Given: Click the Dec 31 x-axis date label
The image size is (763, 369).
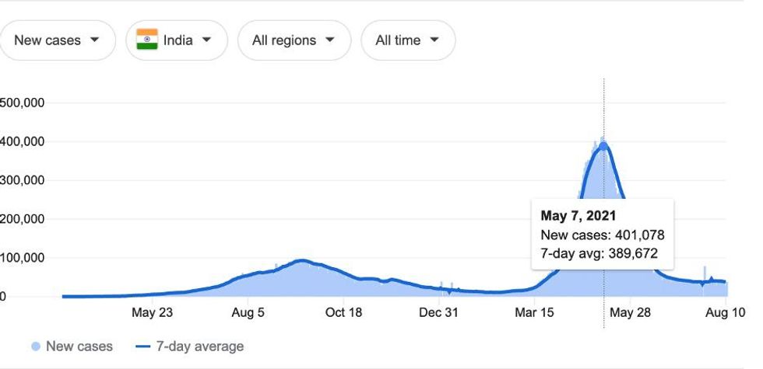Looking at the screenshot, I should (x=439, y=313).
